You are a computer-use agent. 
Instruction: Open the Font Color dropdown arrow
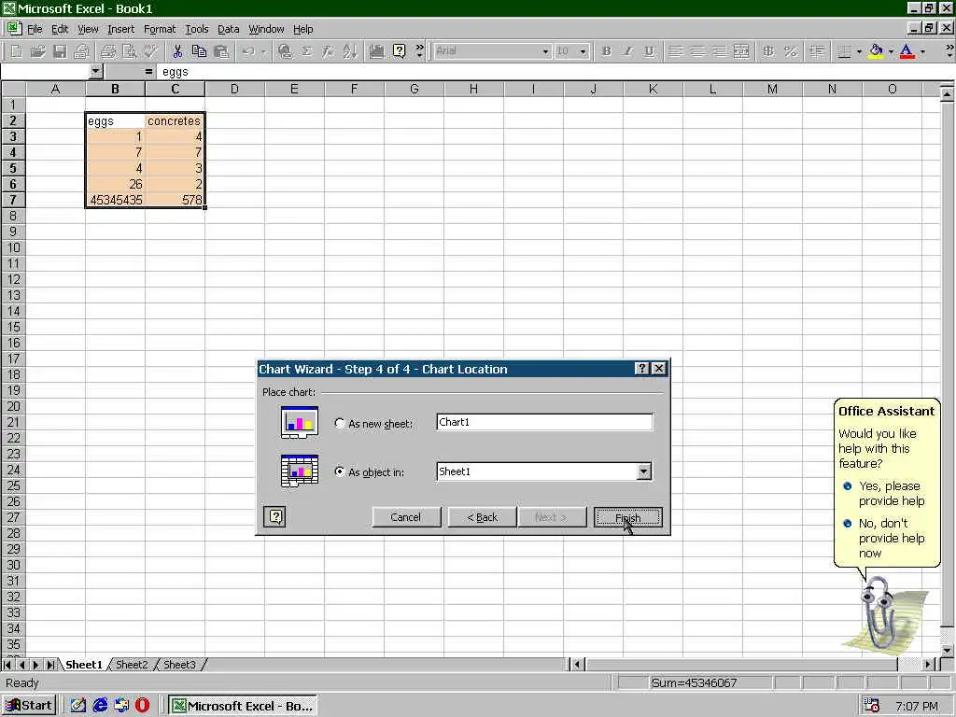pyautogui.click(x=922, y=52)
